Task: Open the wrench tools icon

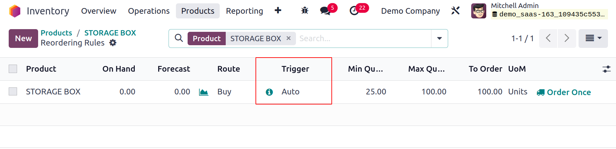Action: [455, 11]
